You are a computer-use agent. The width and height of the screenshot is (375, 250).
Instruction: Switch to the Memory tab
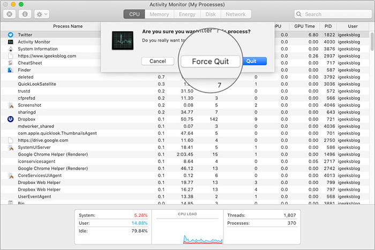pos(159,14)
